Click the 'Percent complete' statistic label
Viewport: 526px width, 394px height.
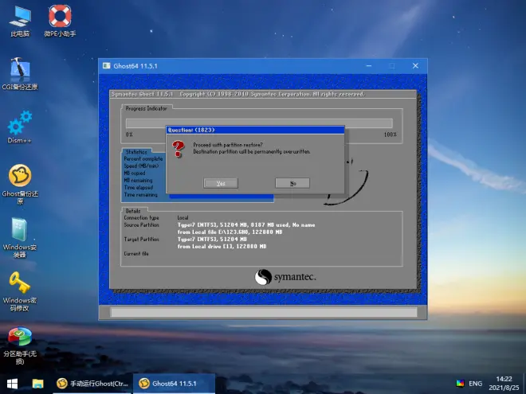click(x=143, y=159)
